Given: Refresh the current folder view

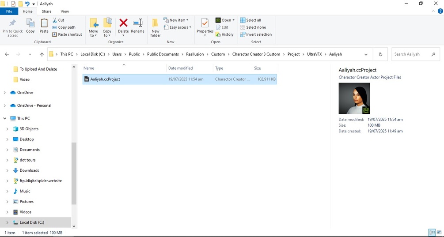Looking at the screenshot, I should pos(380,54).
